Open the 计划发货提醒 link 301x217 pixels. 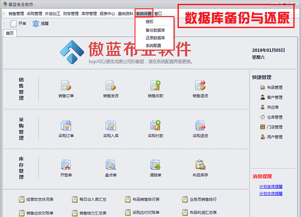[x=271, y=186]
